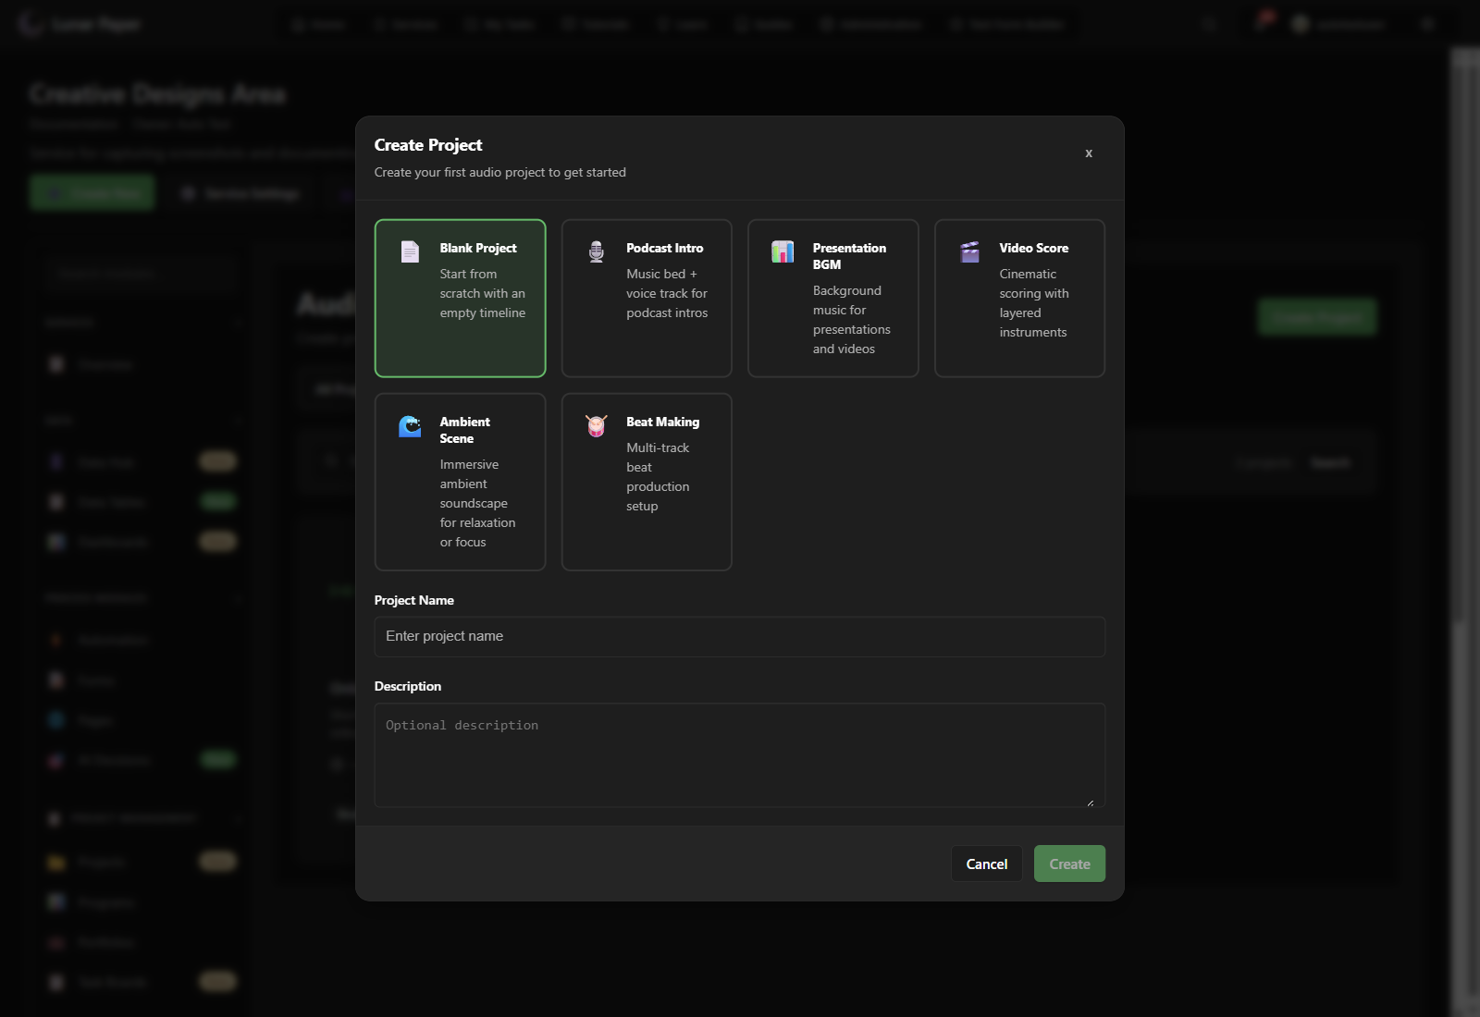This screenshot has height=1017, width=1480.
Task: Click the "Description" field label
Action: coord(408,686)
